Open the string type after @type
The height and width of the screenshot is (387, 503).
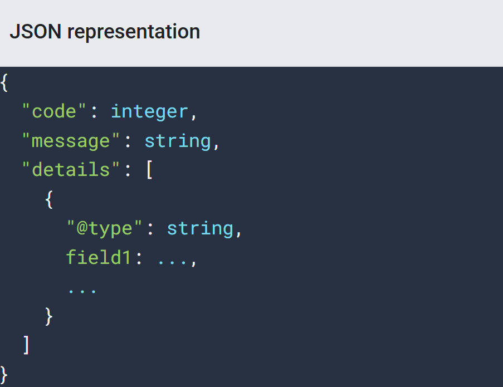[200, 228]
